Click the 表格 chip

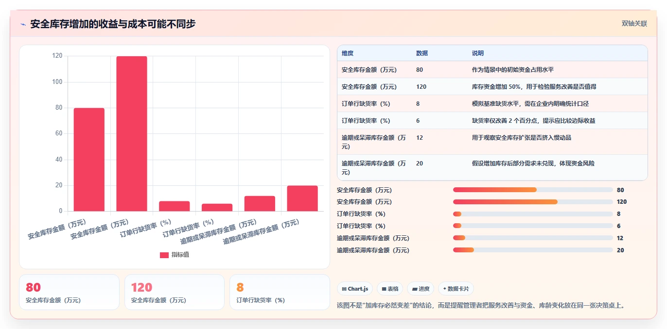coord(390,289)
